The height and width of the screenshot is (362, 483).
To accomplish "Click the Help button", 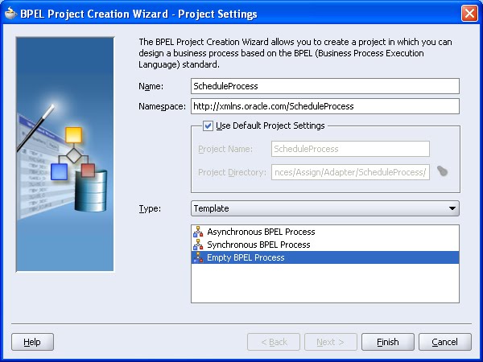I will coord(32,342).
